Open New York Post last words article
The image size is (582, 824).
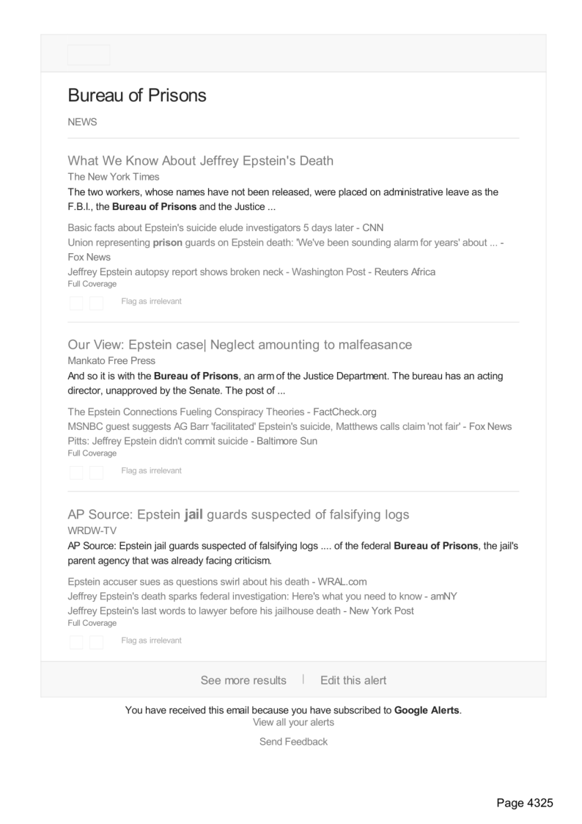pyautogui.click(x=240, y=610)
